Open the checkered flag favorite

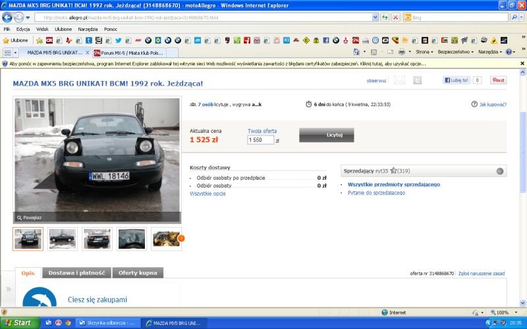464,40
